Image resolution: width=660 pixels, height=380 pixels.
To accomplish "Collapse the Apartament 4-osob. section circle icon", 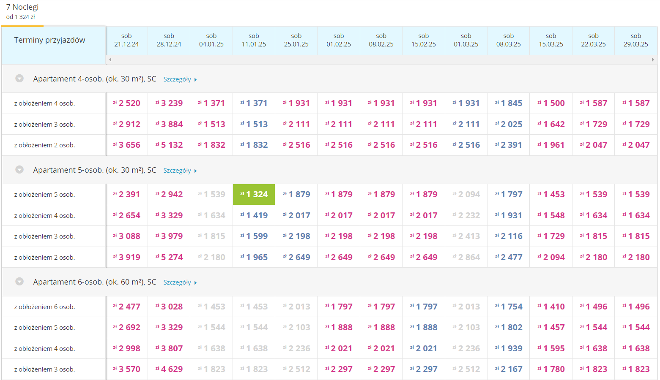I will click(x=19, y=79).
